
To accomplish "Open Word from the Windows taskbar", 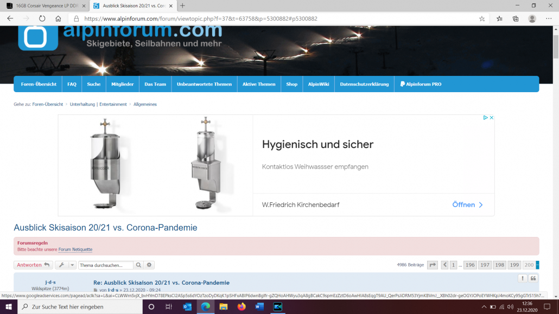I will [x=259, y=306].
